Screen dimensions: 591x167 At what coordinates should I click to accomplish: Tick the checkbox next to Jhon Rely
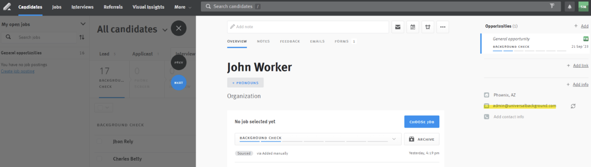99,141
